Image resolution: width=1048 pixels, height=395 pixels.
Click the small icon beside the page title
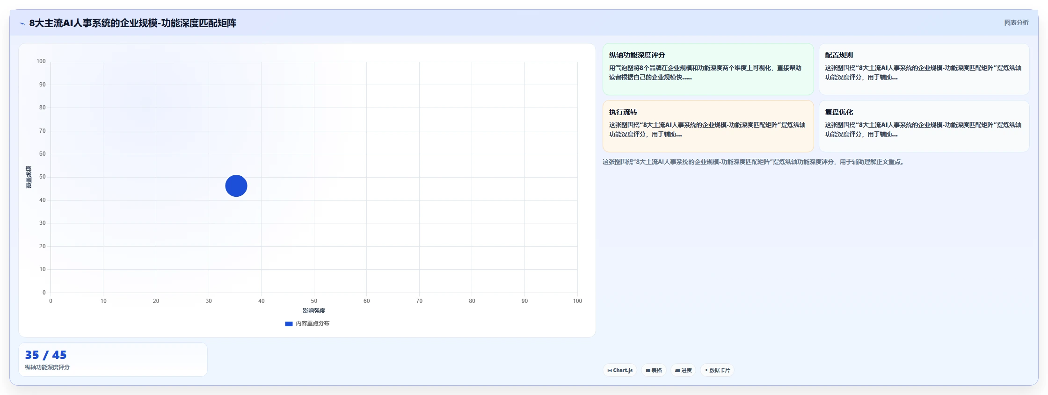point(22,23)
